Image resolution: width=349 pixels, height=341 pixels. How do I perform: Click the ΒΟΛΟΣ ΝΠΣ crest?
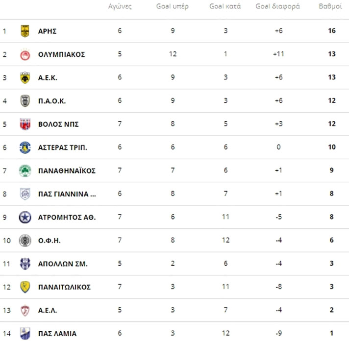pos(25,124)
